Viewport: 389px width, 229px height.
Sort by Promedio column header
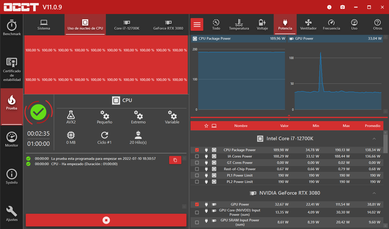(373, 126)
